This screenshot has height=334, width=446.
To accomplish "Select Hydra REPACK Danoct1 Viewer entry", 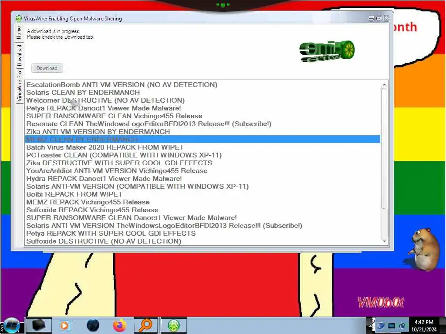I will (x=203, y=179).
